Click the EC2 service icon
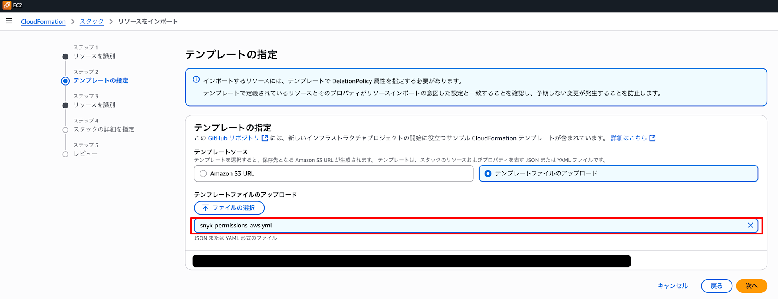The height and width of the screenshot is (299, 778). (x=7, y=5)
